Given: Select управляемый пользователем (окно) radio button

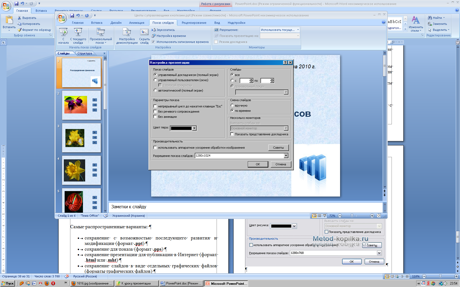Looking at the screenshot, I should (x=155, y=80).
